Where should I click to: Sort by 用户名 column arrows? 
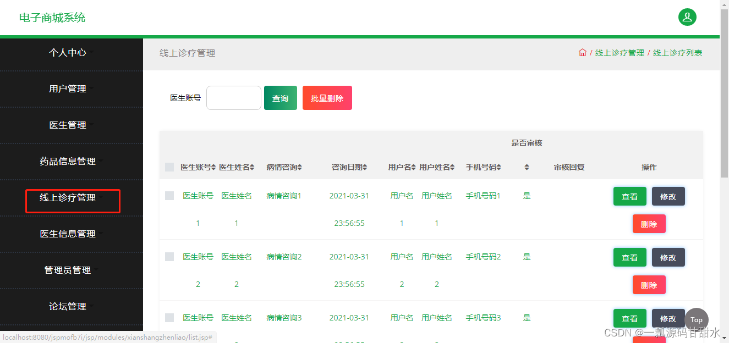413,167
